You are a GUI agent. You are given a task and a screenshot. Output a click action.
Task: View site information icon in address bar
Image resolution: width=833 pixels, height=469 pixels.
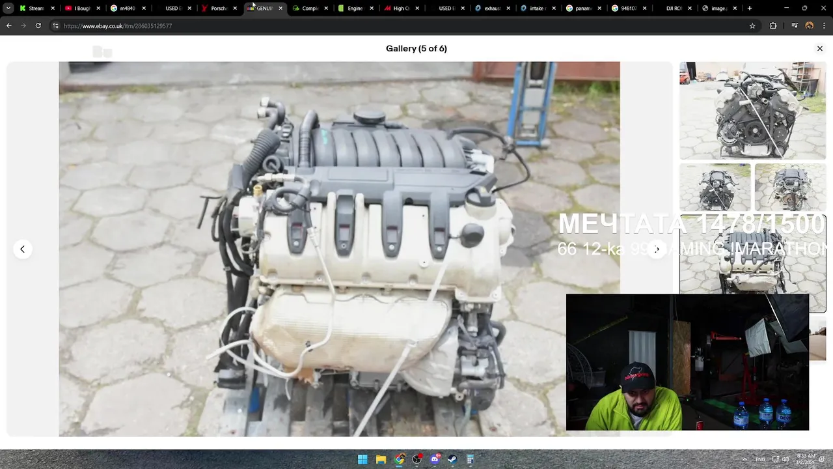pos(55,25)
